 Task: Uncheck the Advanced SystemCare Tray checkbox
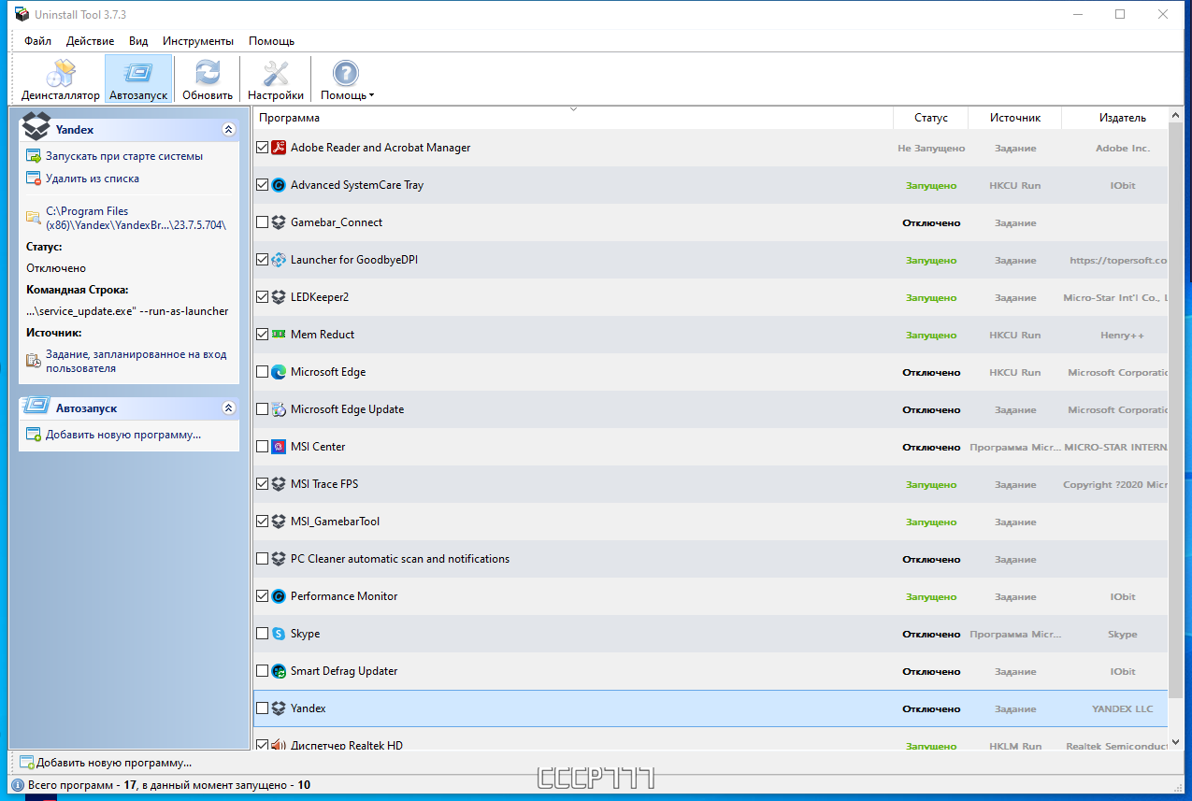[x=262, y=185]
